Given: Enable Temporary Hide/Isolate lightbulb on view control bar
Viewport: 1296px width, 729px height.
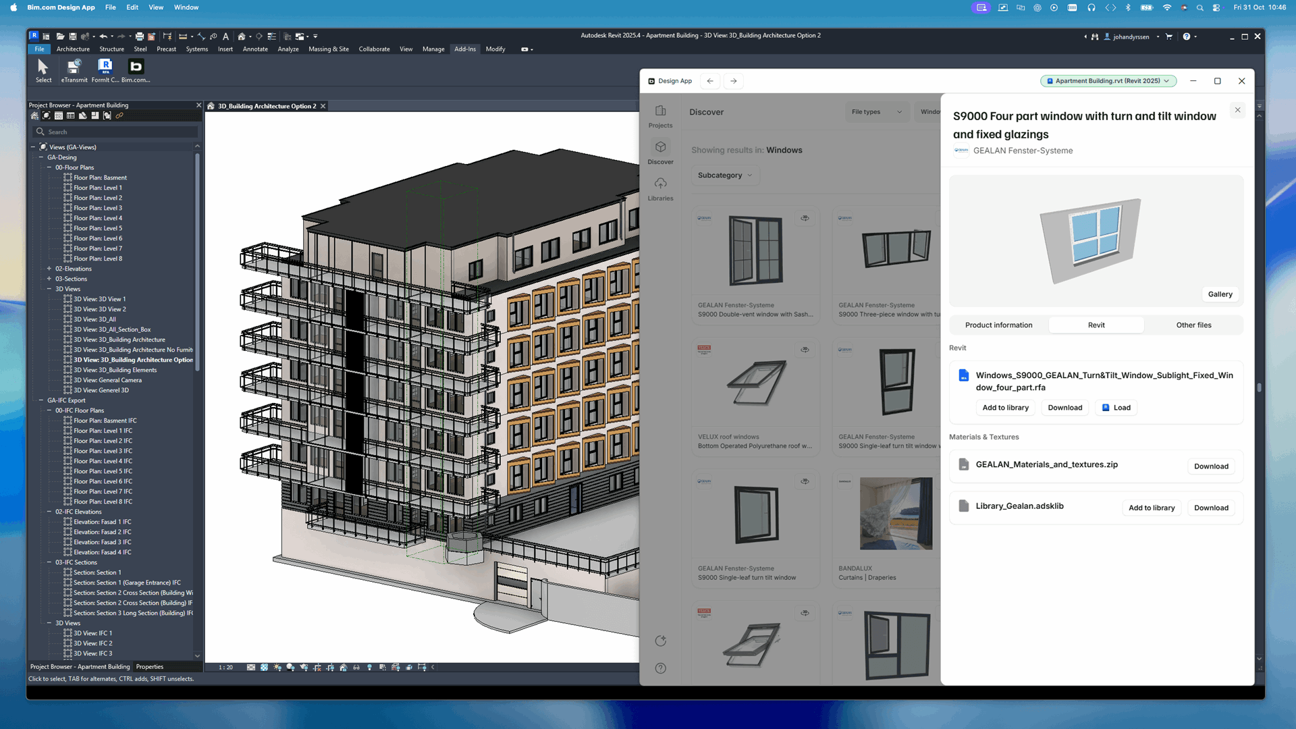Looking at the screenshot, I should 369,667.
